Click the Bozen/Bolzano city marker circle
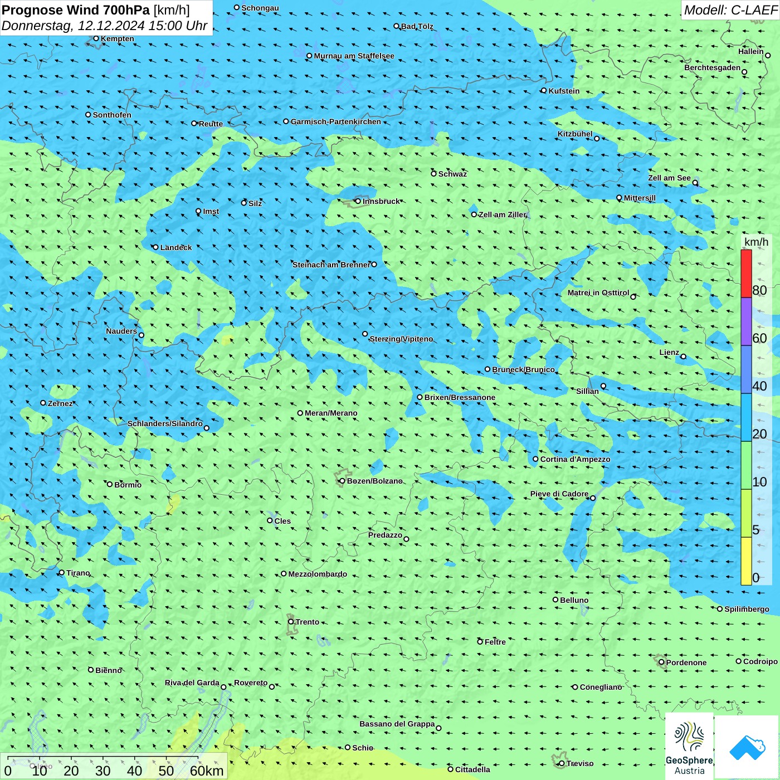Viewport: 780px width, 780px height. (343, 481)
